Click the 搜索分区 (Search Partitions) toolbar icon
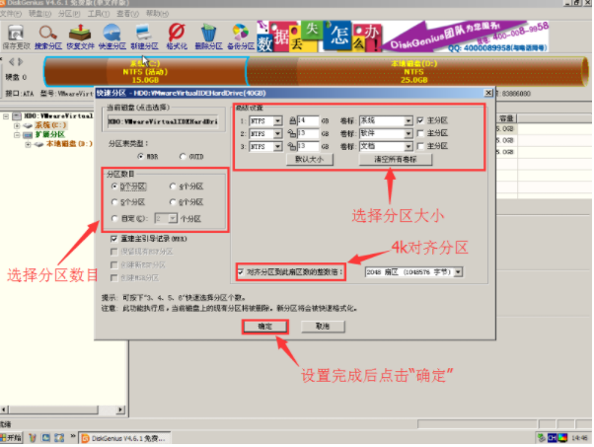Screen dimensions: 594x447 pyautogui.click(x=48, y=36)
